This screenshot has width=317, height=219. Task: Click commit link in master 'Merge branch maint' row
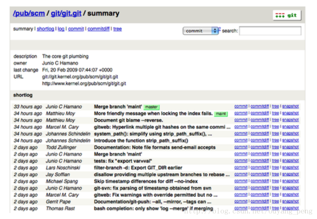tap(241, 106)
